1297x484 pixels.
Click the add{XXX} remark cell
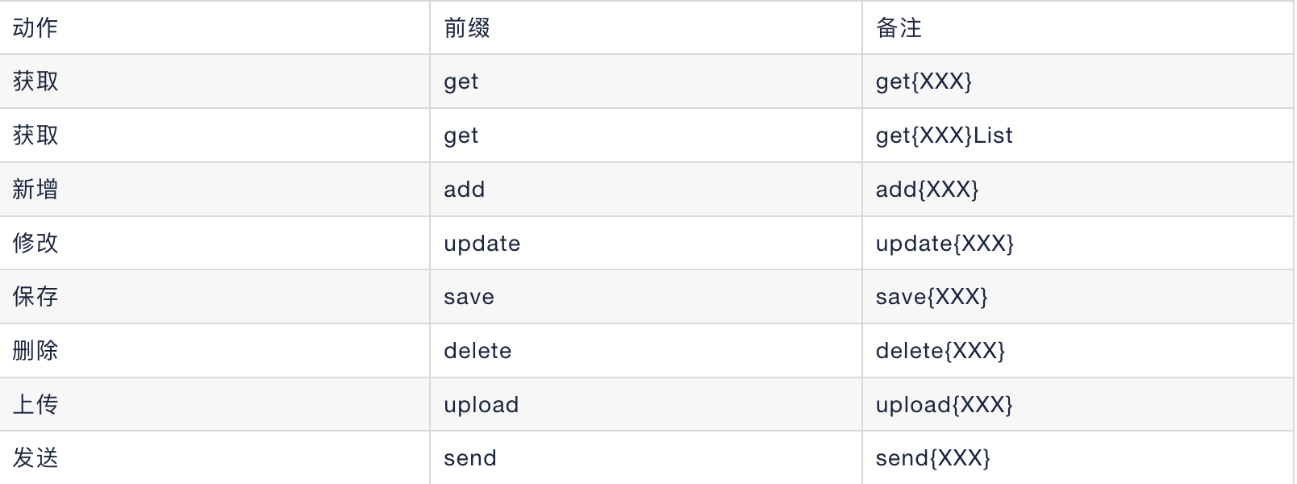tap(927, 190)
